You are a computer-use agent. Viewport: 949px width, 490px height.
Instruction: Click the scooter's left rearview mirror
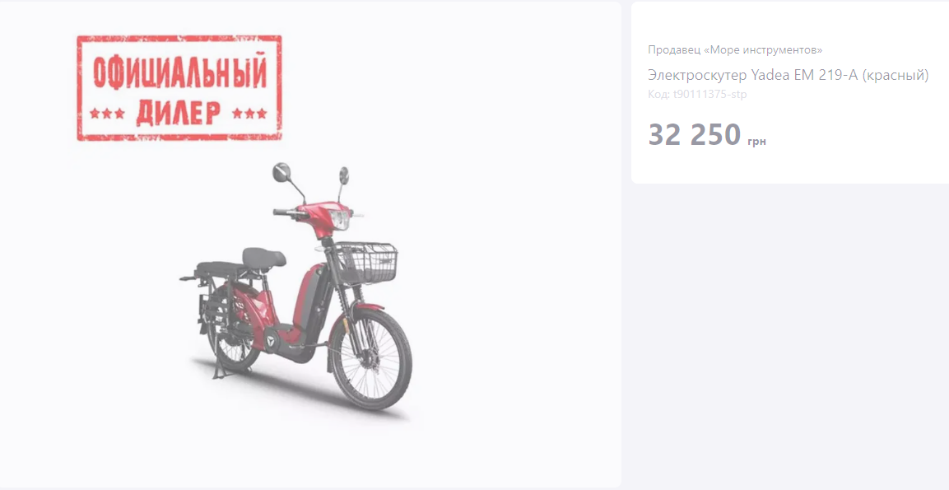[x=281, y=173]
